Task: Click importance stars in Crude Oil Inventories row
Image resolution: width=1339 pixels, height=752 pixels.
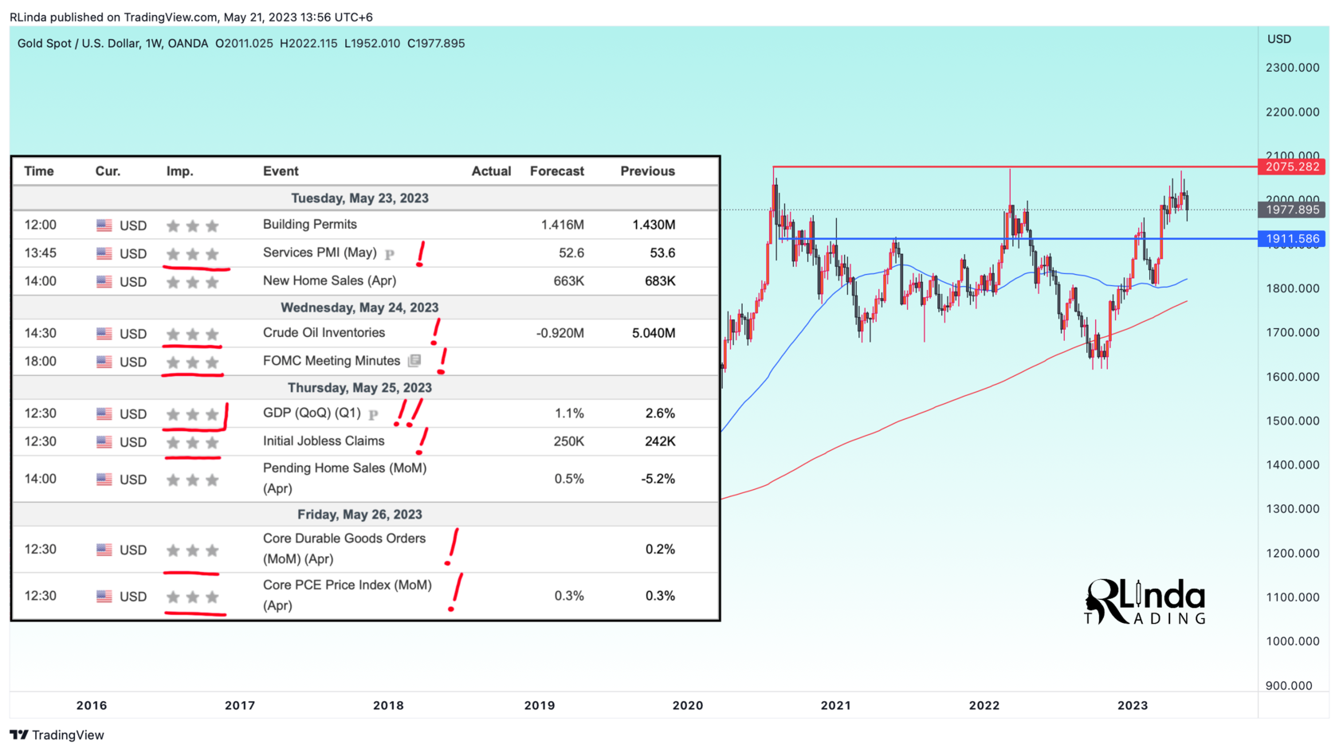Action: [192, 335]
